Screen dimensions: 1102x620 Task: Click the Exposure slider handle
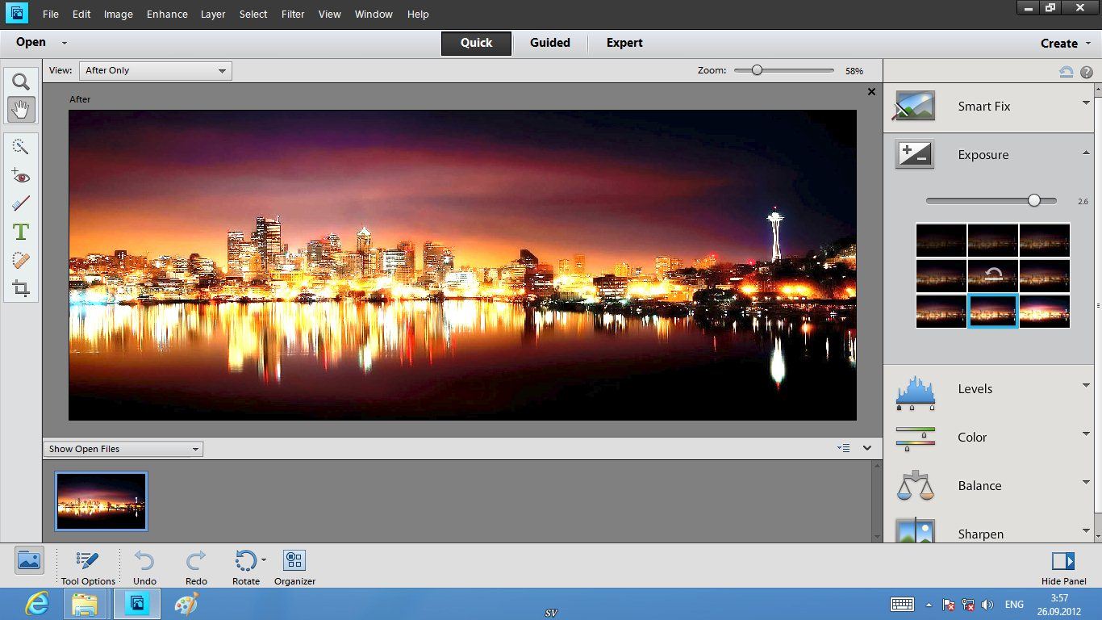tap(1034, 201)
